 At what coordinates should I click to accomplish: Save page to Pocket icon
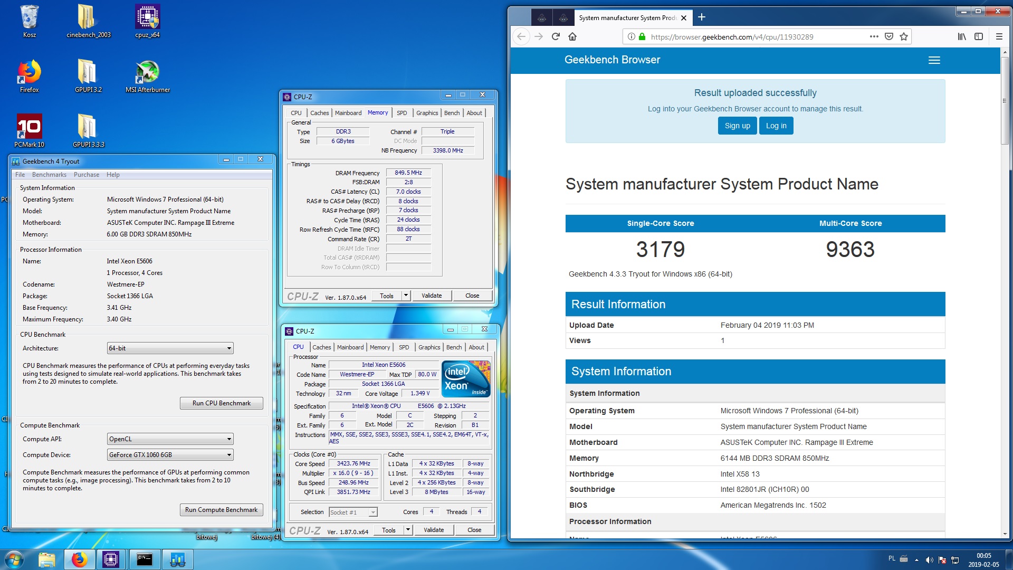[x=889, y=36]
